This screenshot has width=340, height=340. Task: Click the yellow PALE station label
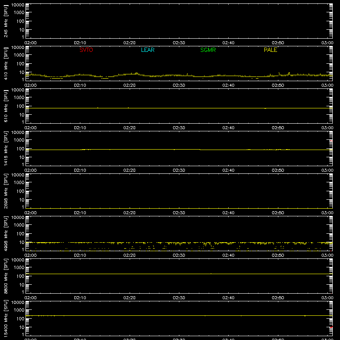pyautogui.click(x=270, y=50)
